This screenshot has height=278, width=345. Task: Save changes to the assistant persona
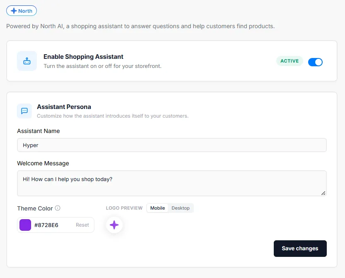300,249
